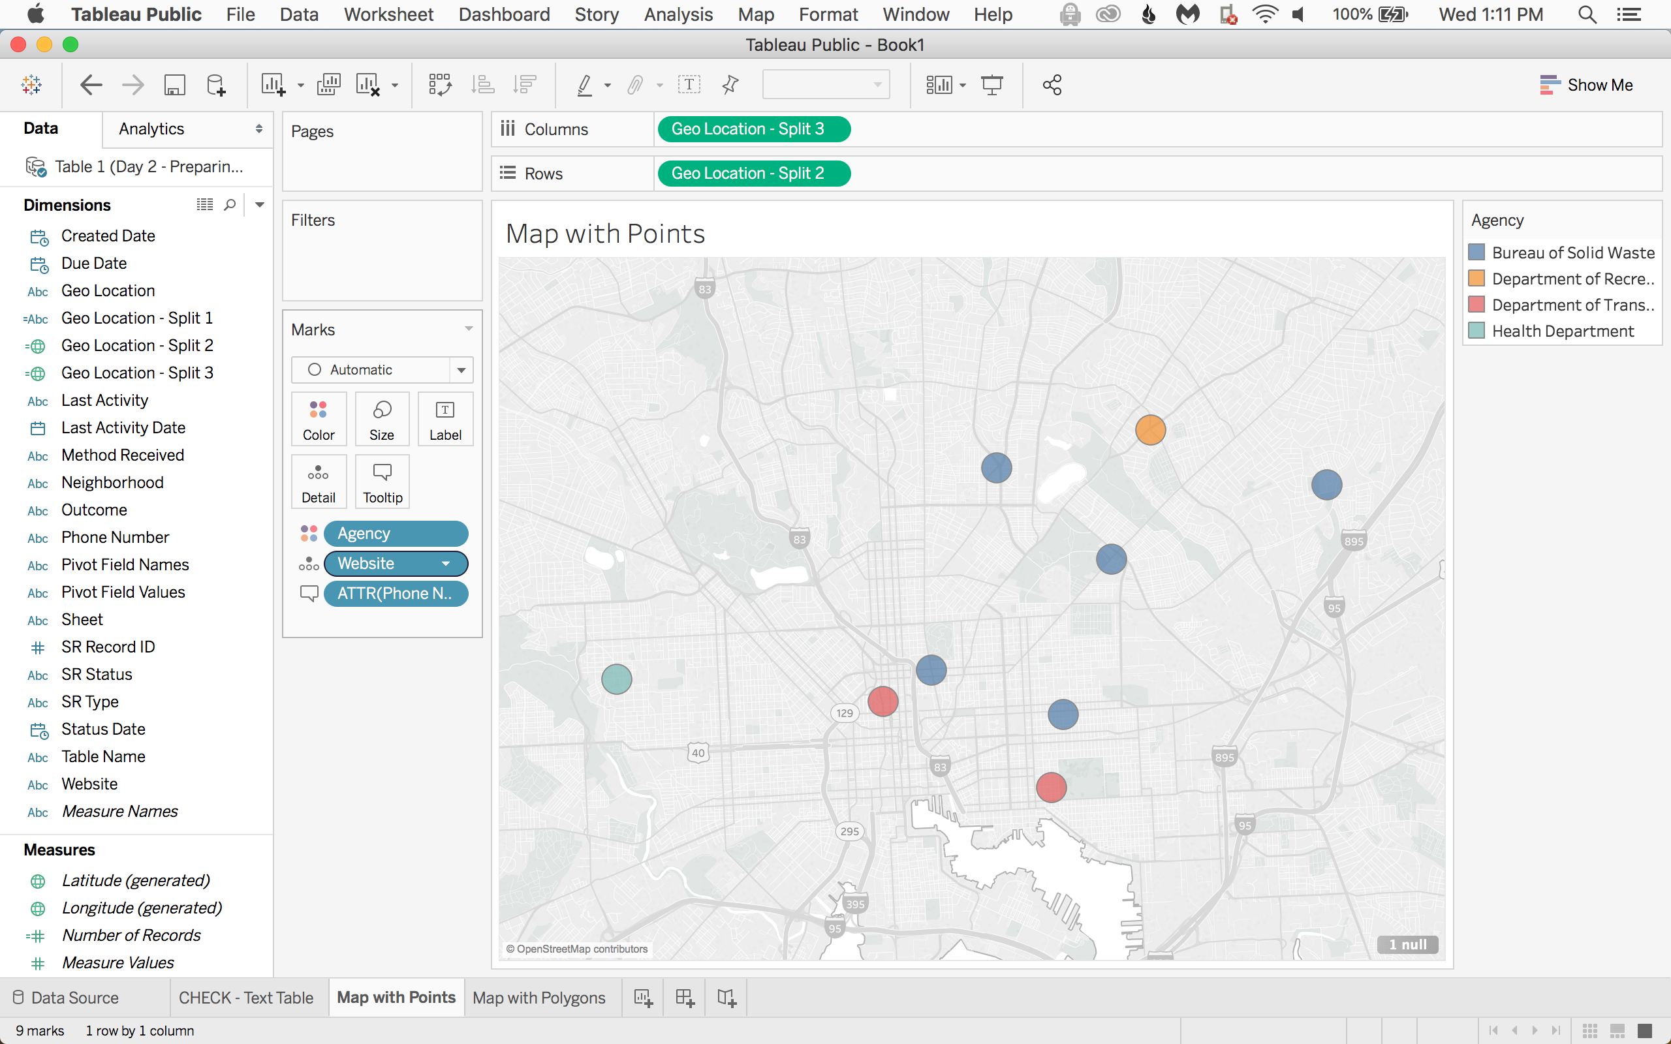Open the Clear Sheet dropdown arrow
Image resolution: width=1671 pixels, height=1044 pixels.
[x=395, y=85]
